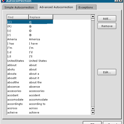Select the accomodate entry

[x=30, y=100]
